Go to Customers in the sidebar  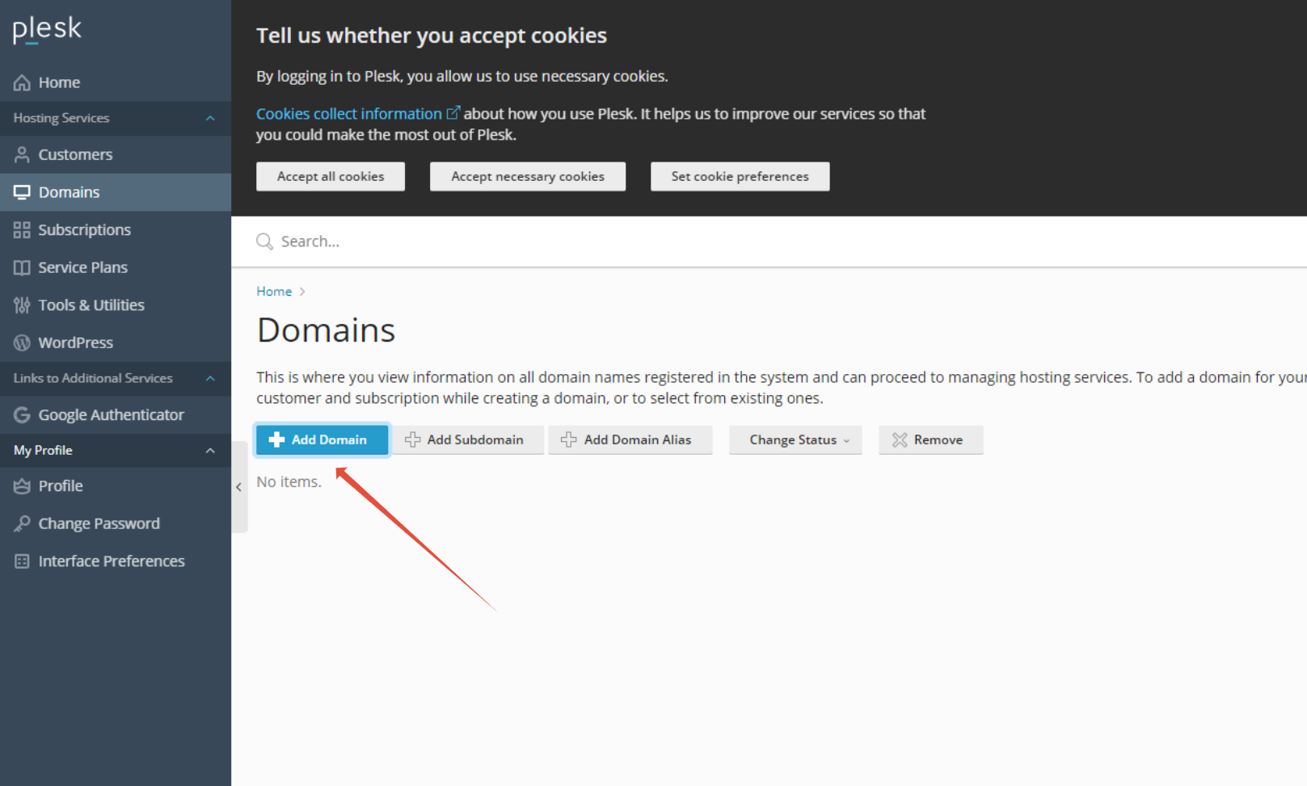coord(116,154)
